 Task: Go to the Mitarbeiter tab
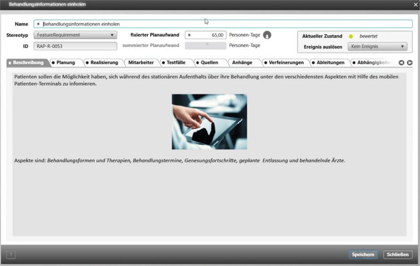click(x=141, y=62)
